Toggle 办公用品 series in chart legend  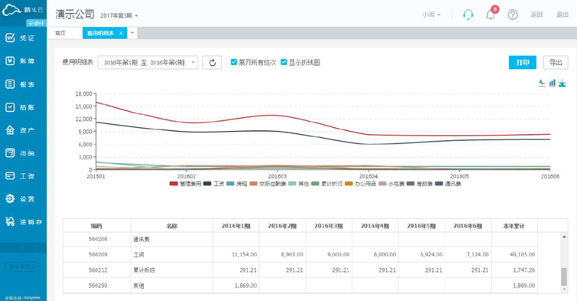[360, 184]
